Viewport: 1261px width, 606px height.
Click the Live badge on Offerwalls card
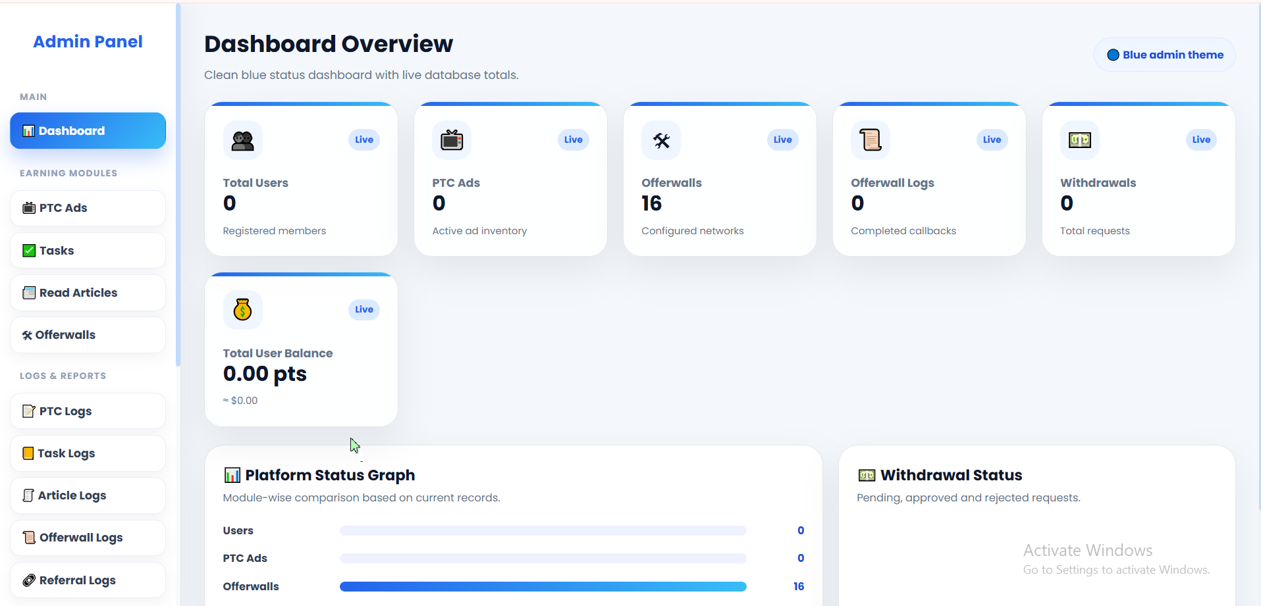point(783,139)
